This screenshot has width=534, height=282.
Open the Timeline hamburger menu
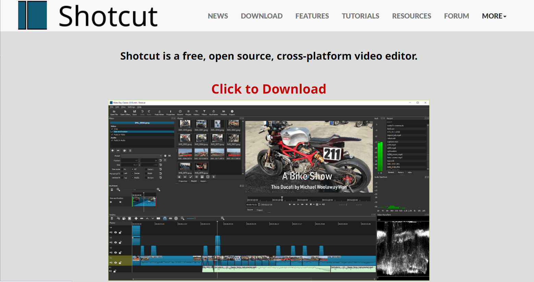pyautogui.click(x=112, y=218)
